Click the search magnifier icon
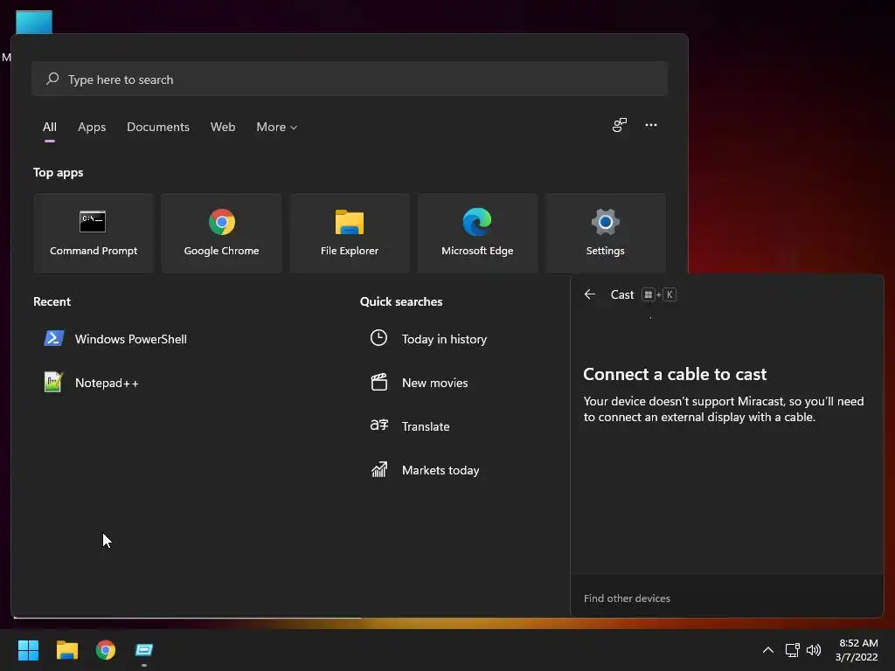The width and height of the screenshot is (895, 671). point(52,79)
